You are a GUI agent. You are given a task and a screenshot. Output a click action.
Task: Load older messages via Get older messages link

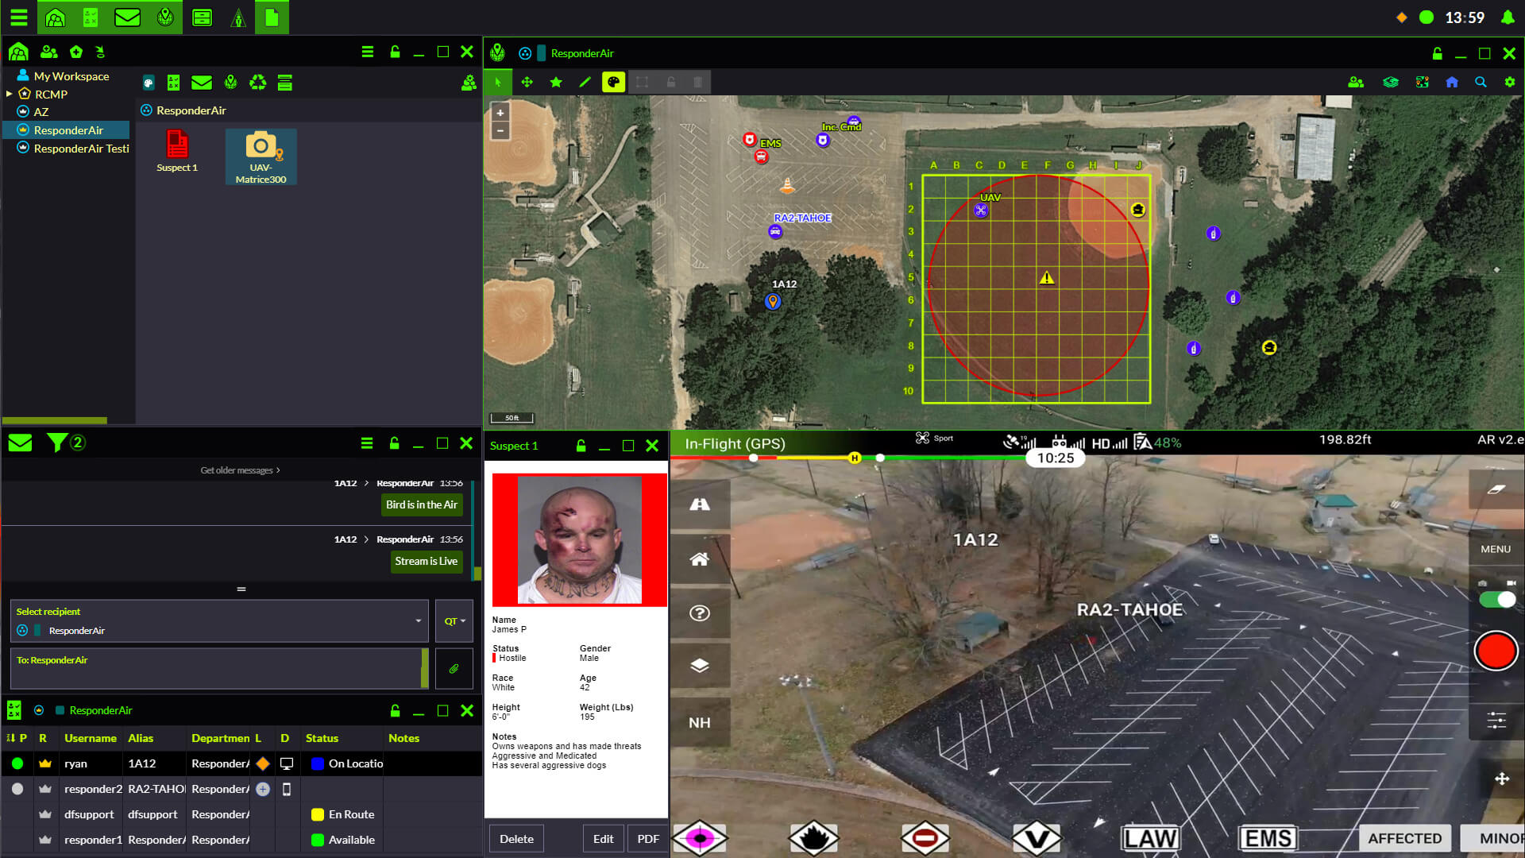(x=240, y=470)
